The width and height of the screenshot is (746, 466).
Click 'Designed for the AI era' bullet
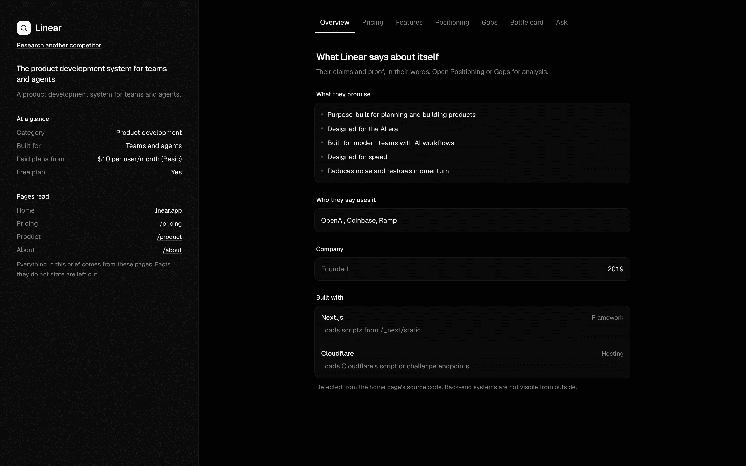[363, 129]
